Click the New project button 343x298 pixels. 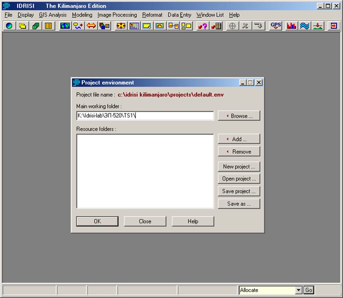tap(239, 167)
